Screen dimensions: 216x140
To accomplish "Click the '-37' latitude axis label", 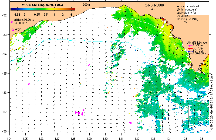I will 4,112.
